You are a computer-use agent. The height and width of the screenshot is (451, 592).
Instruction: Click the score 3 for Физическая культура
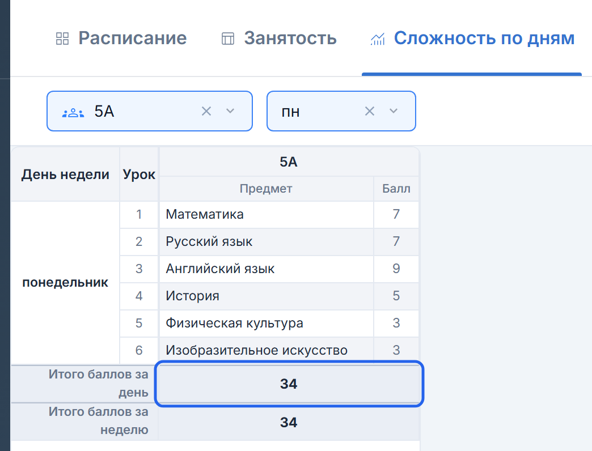[396, 323]
